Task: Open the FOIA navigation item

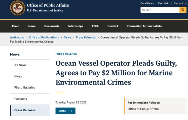Action: tap(95, 26)
